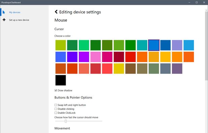Click the blue cursor icon beside My devices

coord(4,12)
